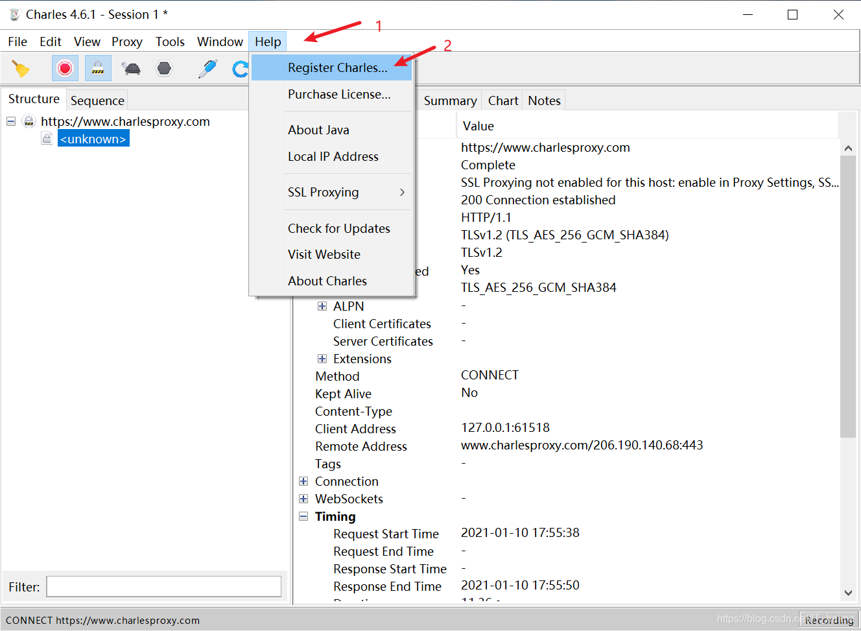Image resolution: width=861 pixels, height=631 pixels.
Task: Open the View menu
Action: [x=87, y=42]
